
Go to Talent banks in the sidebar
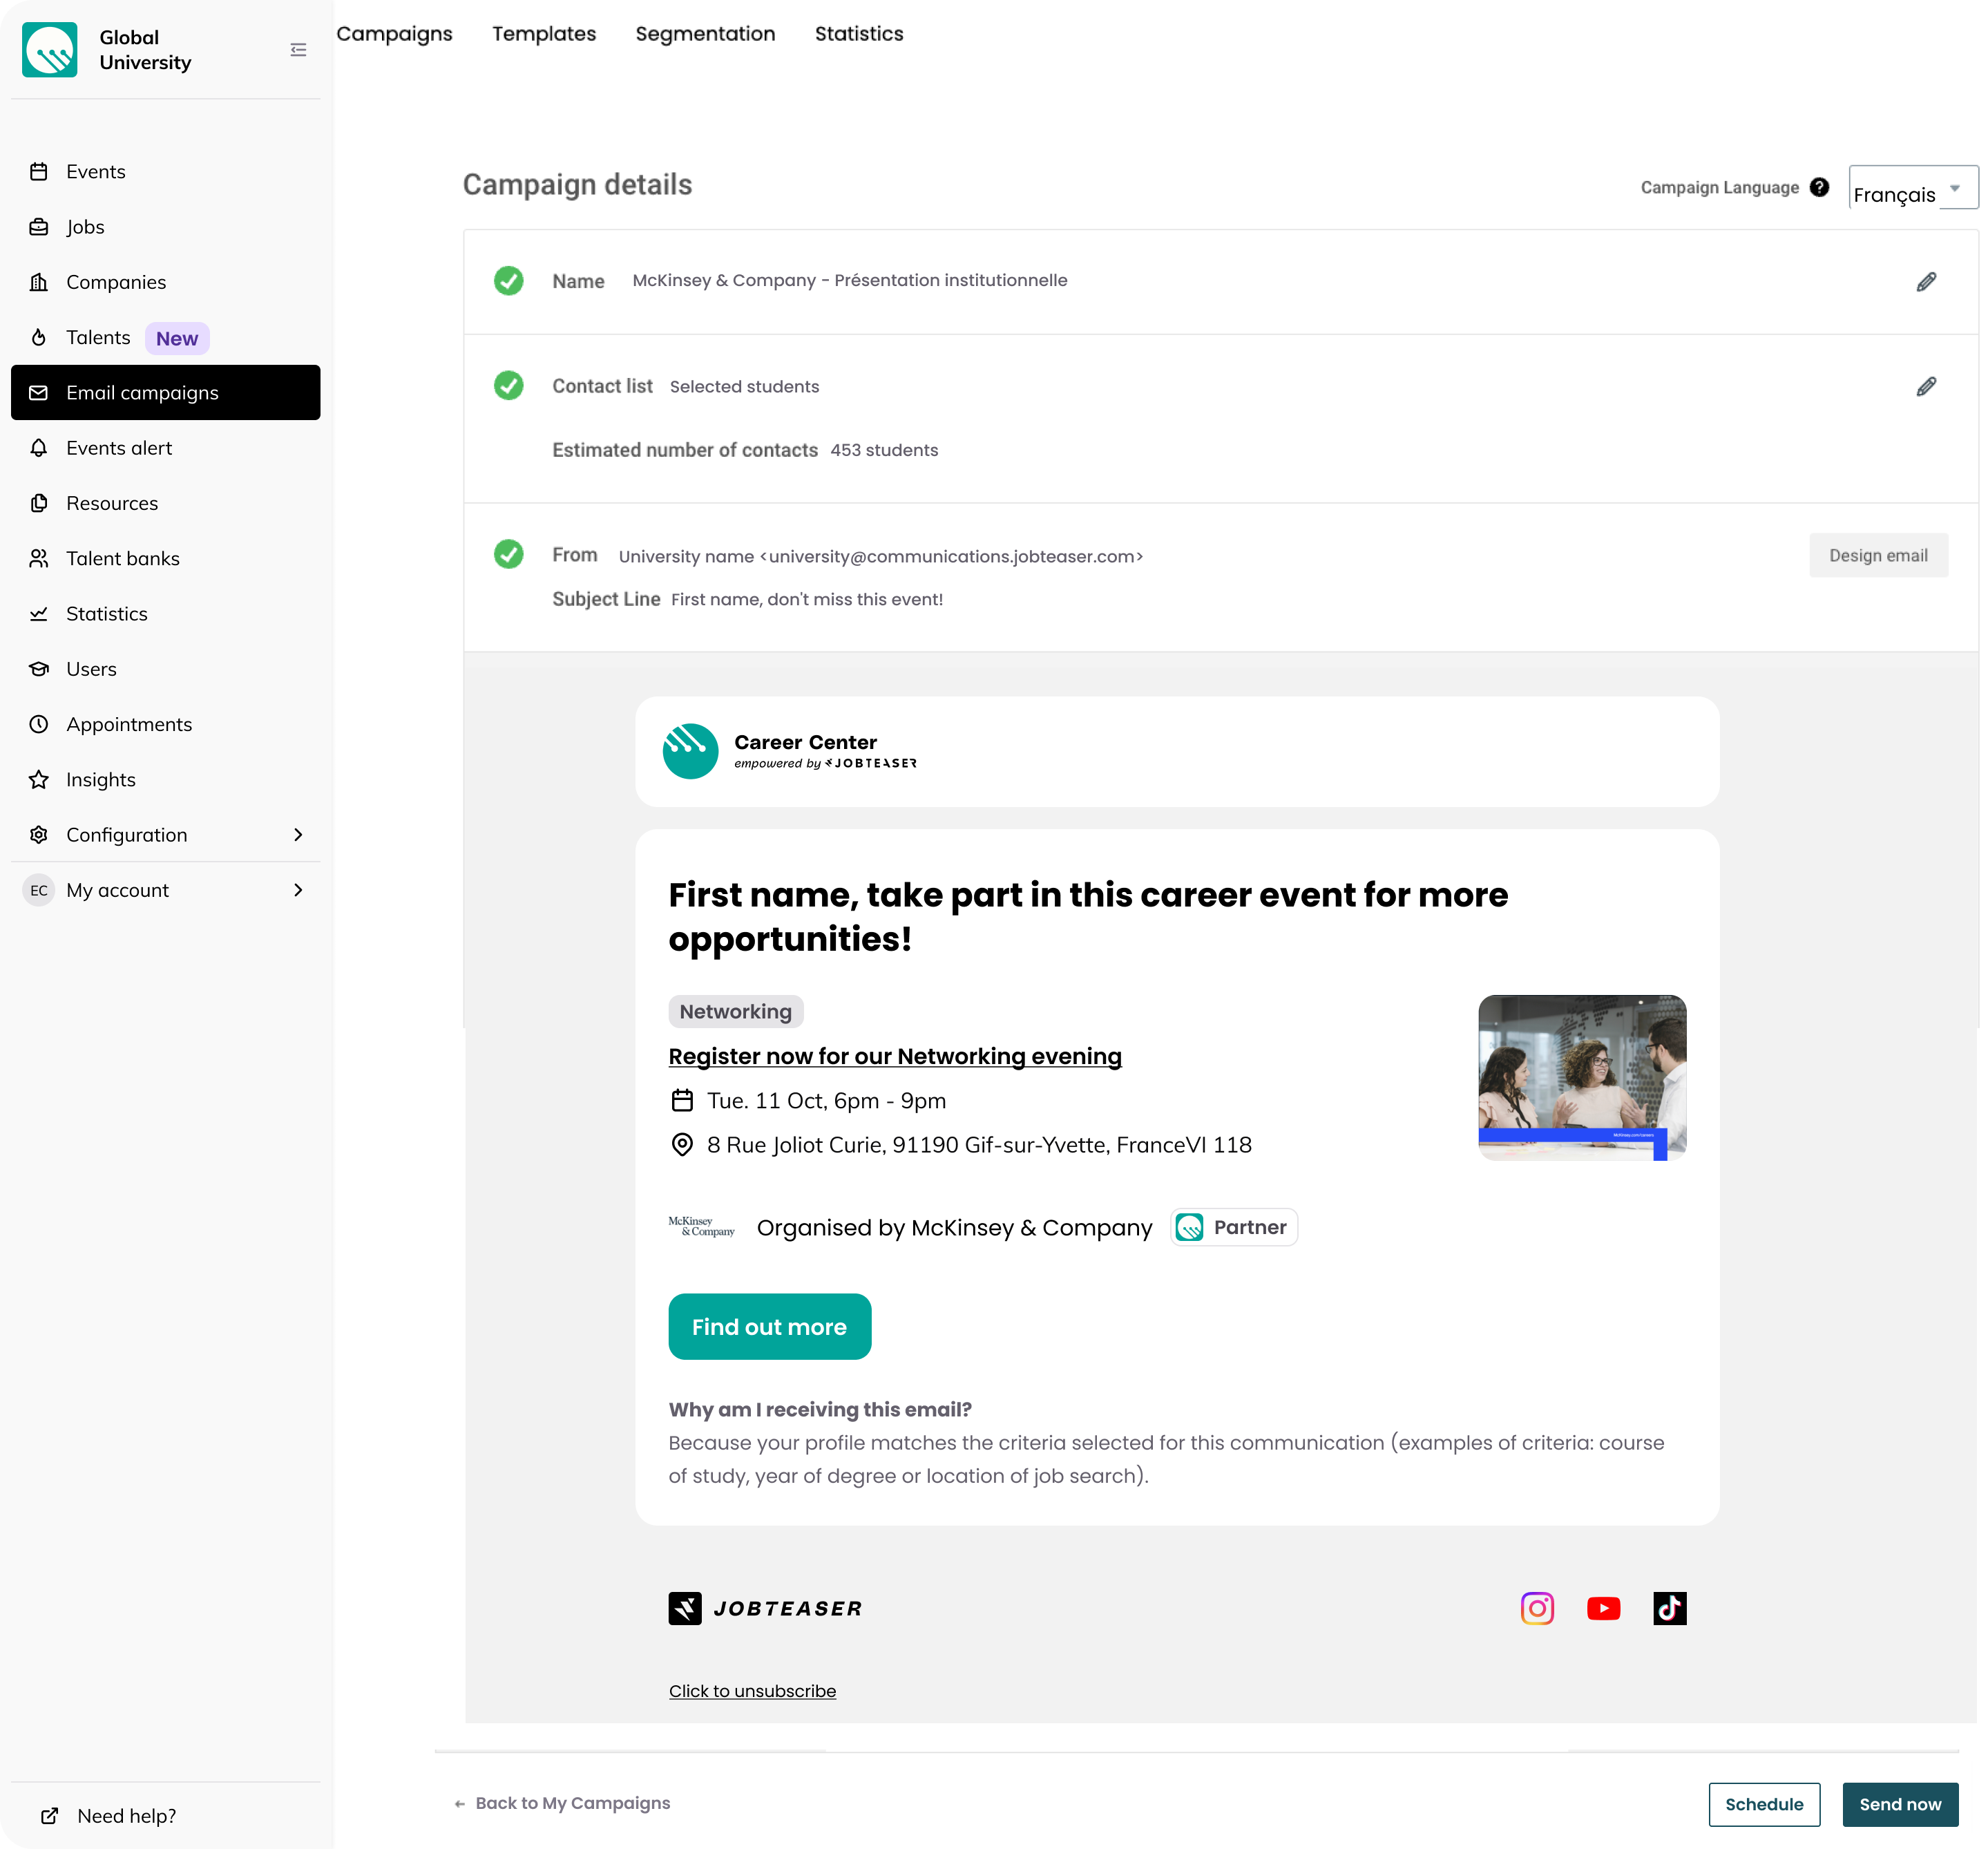[123, 558]
